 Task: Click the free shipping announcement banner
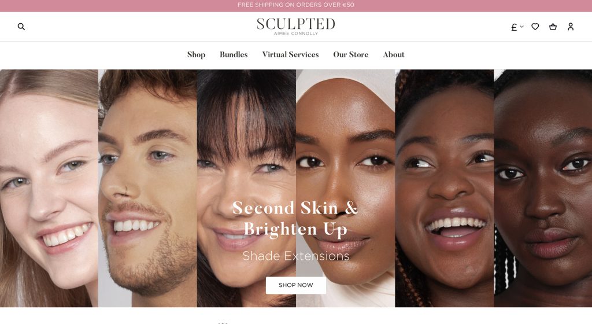click(x=296, y=5)
